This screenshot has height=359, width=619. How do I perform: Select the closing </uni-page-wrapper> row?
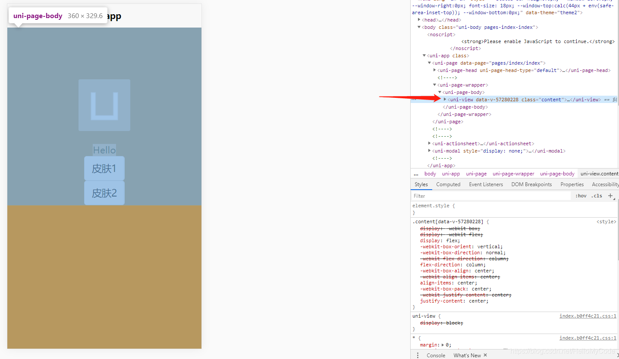[465, 114]
